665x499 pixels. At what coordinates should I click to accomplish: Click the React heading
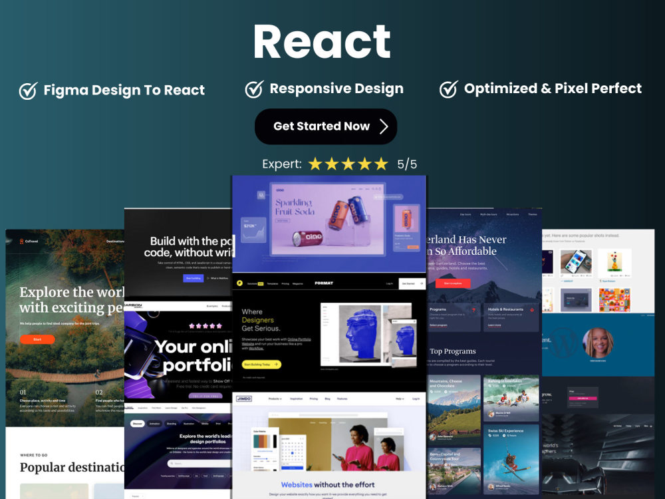tap(322, 41)
